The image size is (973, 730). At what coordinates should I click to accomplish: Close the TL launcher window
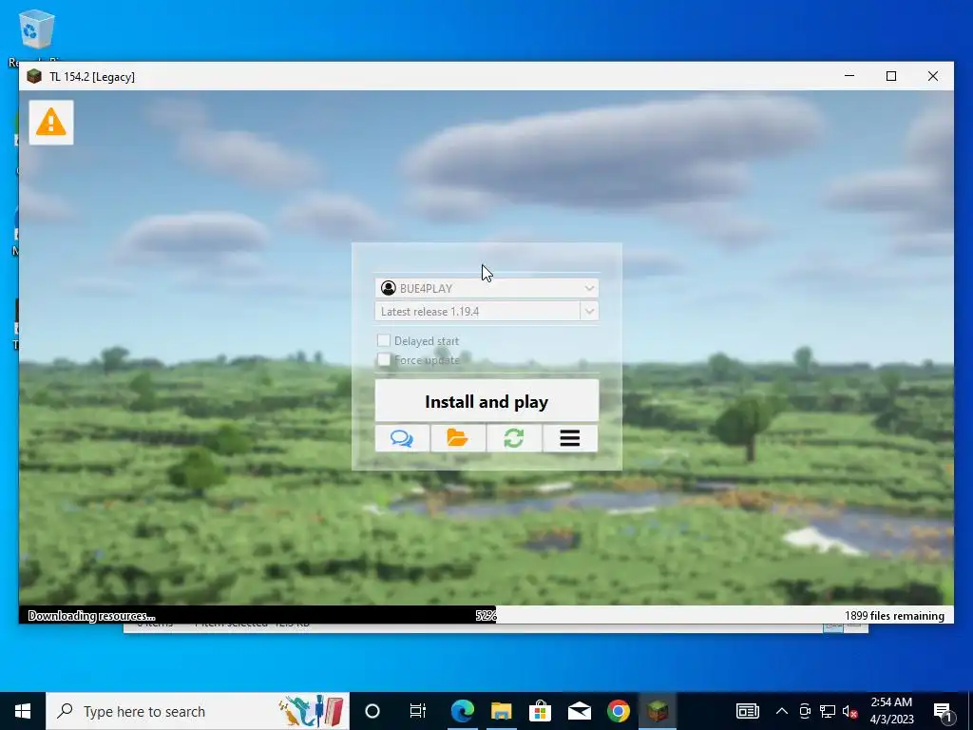point(933,76)
